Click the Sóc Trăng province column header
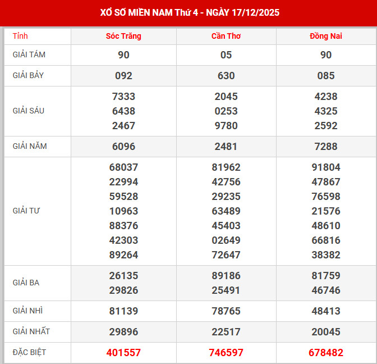The height and width of the screenshot is (364, 377). 123,36
